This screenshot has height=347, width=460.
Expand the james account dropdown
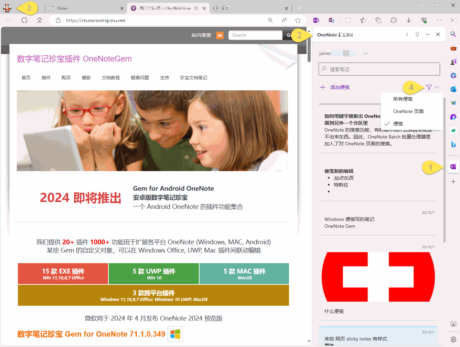[x=366, y=53]
